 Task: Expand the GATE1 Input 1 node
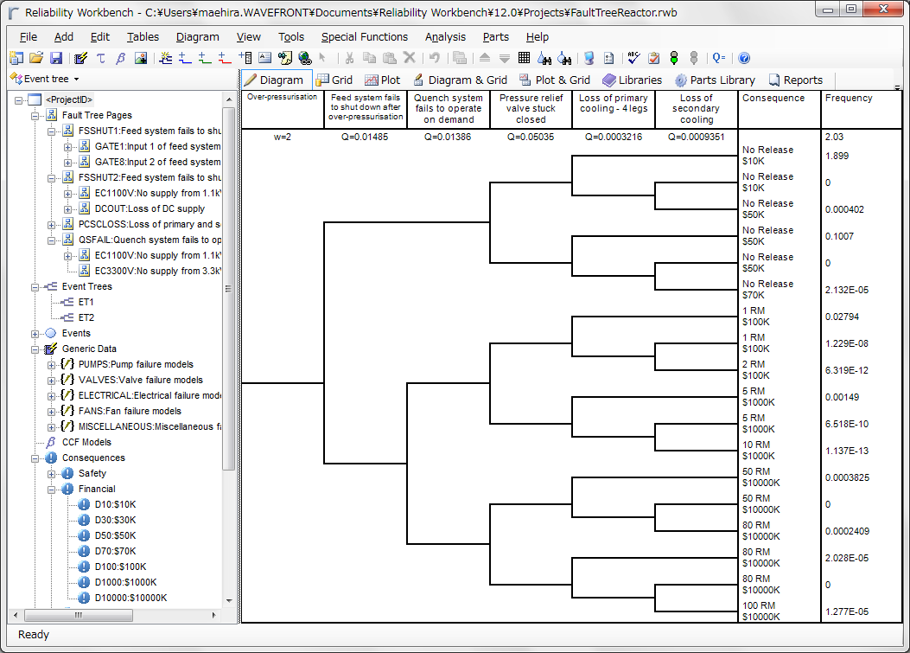point(68,147)
